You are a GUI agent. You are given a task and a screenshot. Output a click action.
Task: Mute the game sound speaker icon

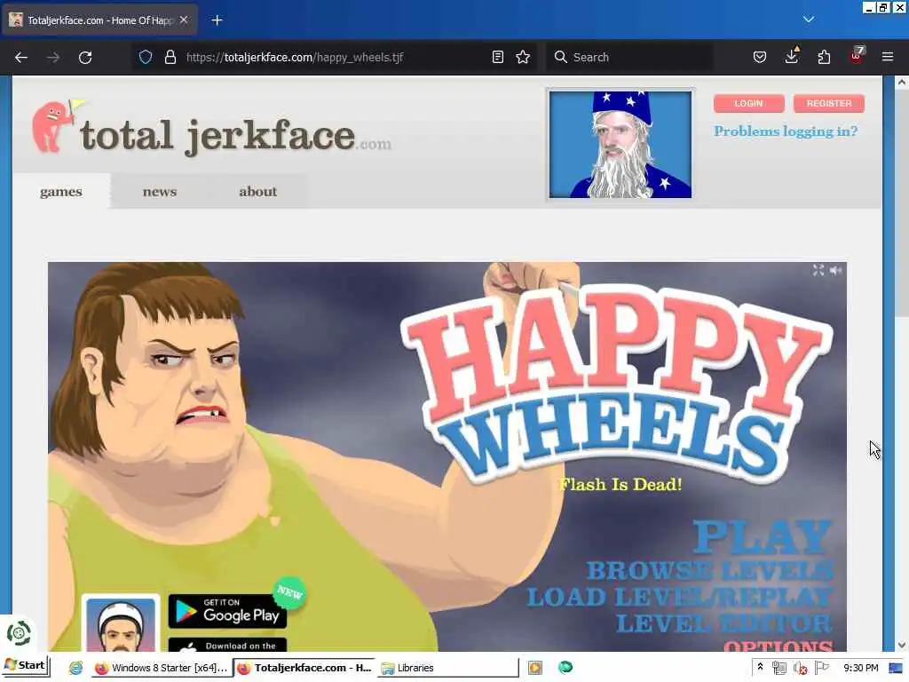(835, 270)
